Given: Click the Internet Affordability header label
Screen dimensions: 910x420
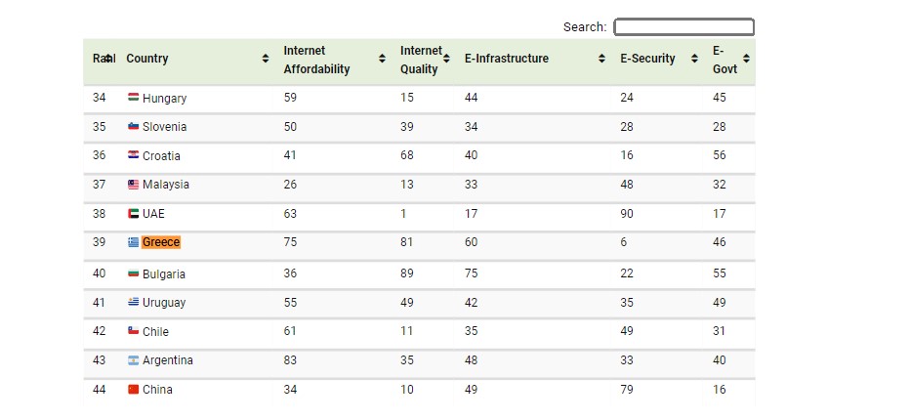Looking at the screenshot, I should [x=316, y=60].
